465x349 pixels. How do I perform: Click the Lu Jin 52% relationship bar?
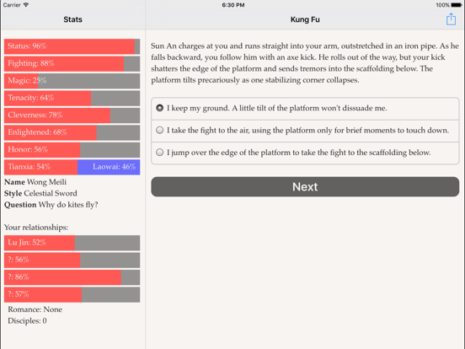(x=72, y=243)
